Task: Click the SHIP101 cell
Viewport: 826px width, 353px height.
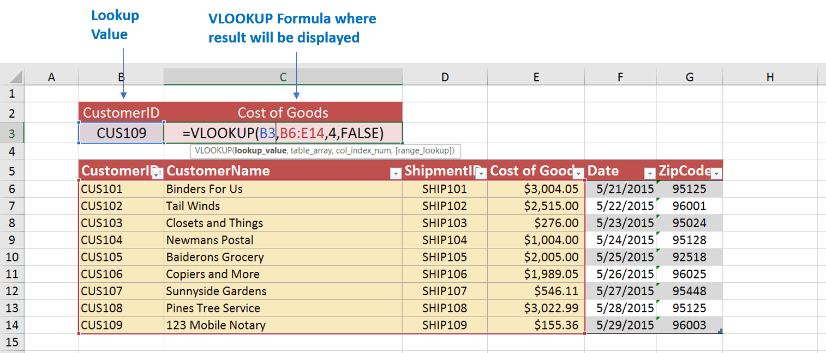Action: (x=445, y=188)
